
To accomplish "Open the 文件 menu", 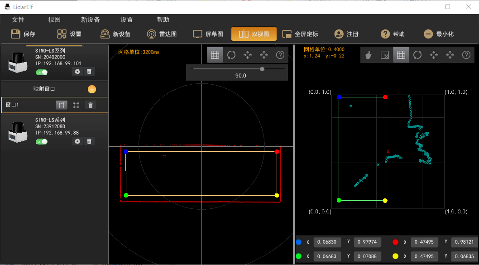I will tap(18, 20).
